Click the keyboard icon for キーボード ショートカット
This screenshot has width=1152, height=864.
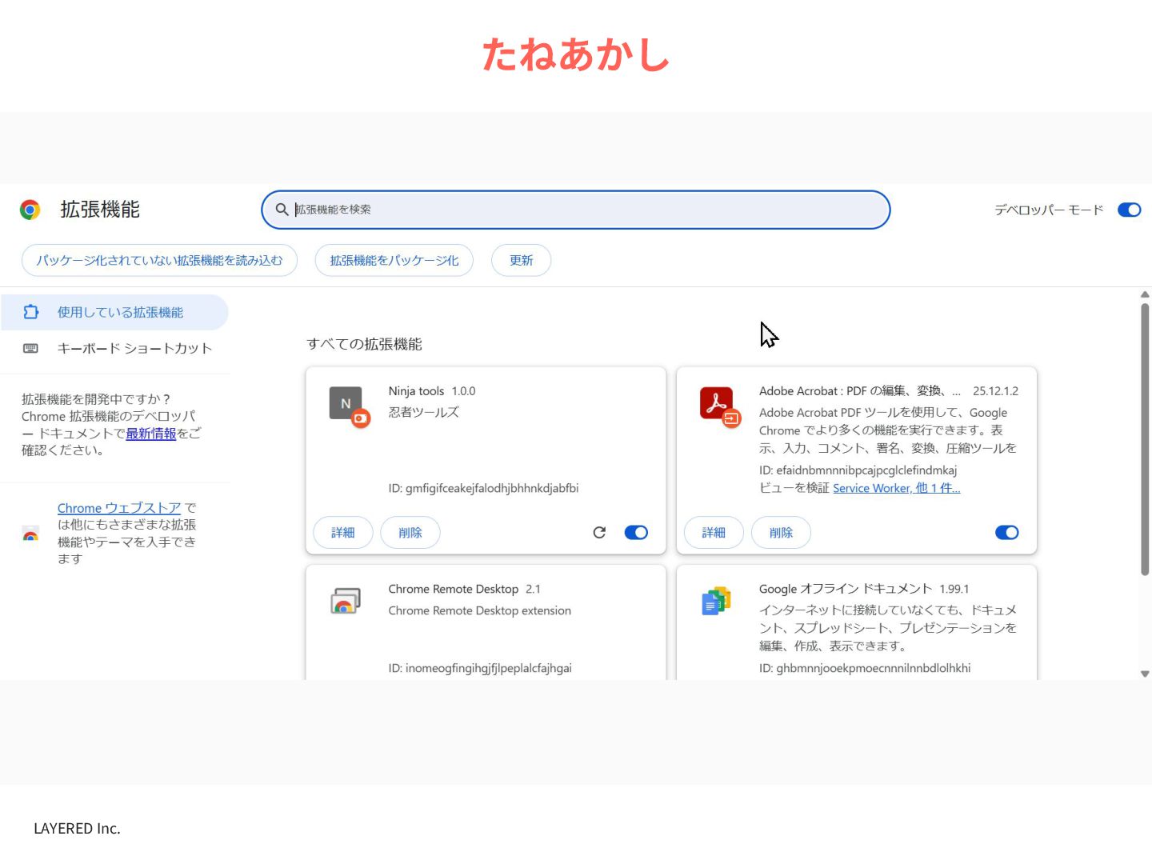[30, 348]
